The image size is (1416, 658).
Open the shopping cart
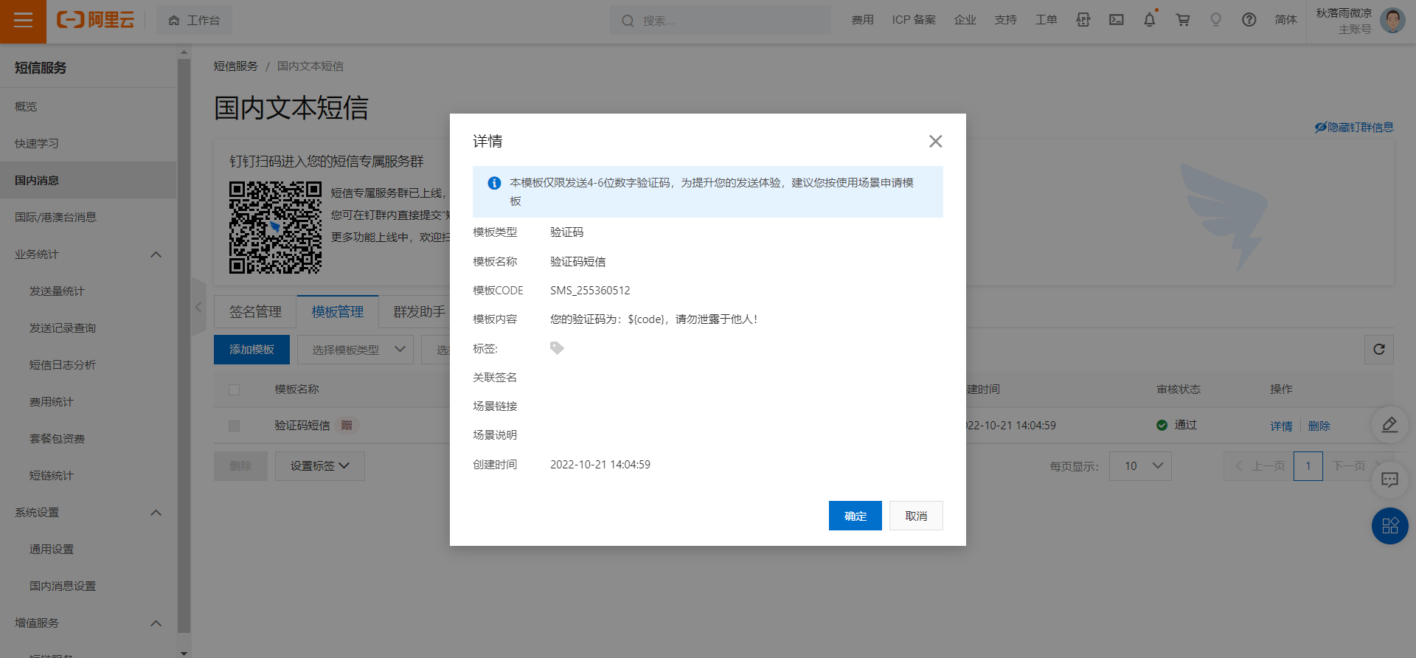1183,21
